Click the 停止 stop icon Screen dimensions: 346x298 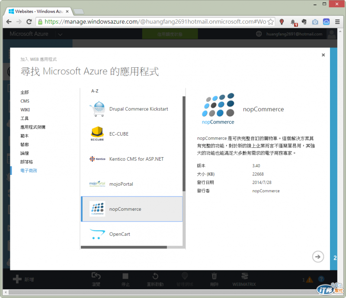point(125,276)
